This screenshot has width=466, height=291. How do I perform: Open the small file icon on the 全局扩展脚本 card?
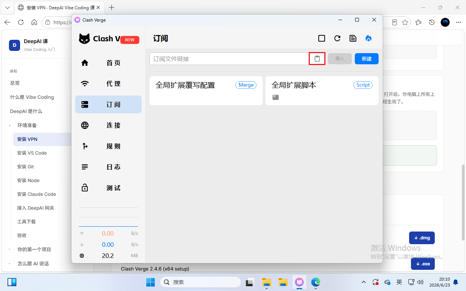tap(275, 97)
